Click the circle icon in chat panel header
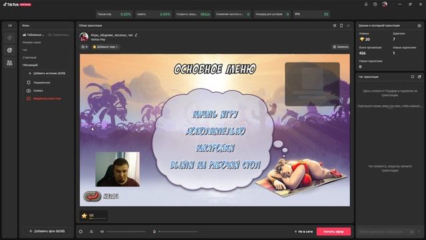 [x=413, y=77]
